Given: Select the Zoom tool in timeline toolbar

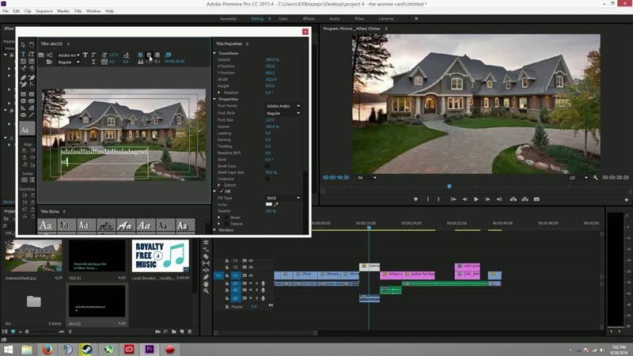Looking at the screenshot, I should point(206,290).
